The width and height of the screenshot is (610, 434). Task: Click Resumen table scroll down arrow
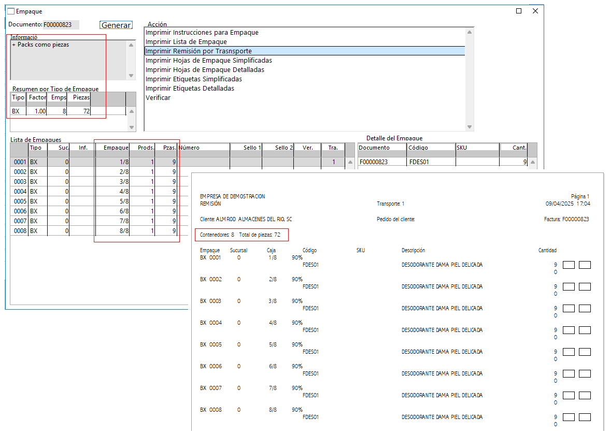(x=132, y=127)
